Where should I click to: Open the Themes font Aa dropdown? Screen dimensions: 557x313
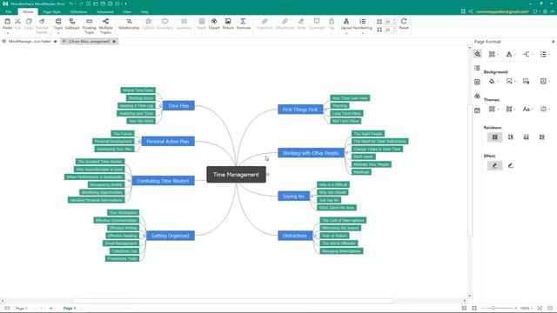click(527, 109)
